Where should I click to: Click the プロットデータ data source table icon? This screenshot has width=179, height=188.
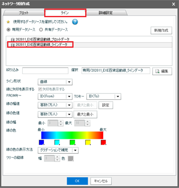coord(13,39)
